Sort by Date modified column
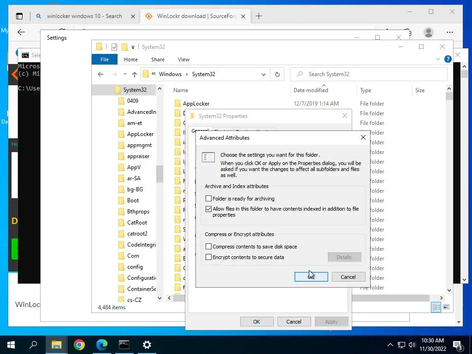 [x=311, y=90]
